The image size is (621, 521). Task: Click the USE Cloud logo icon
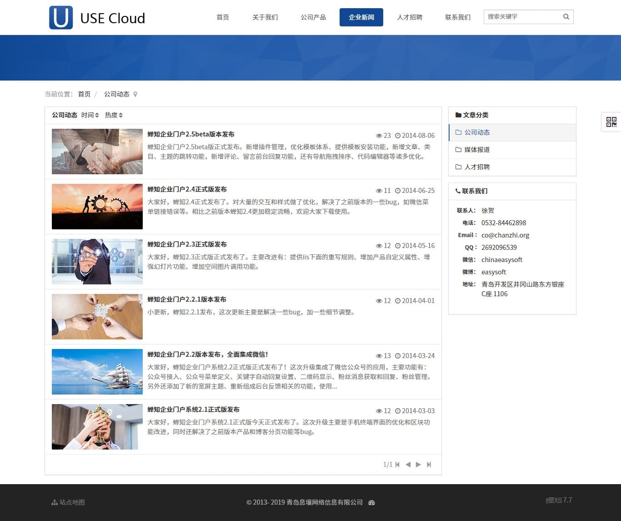point(61,18)
